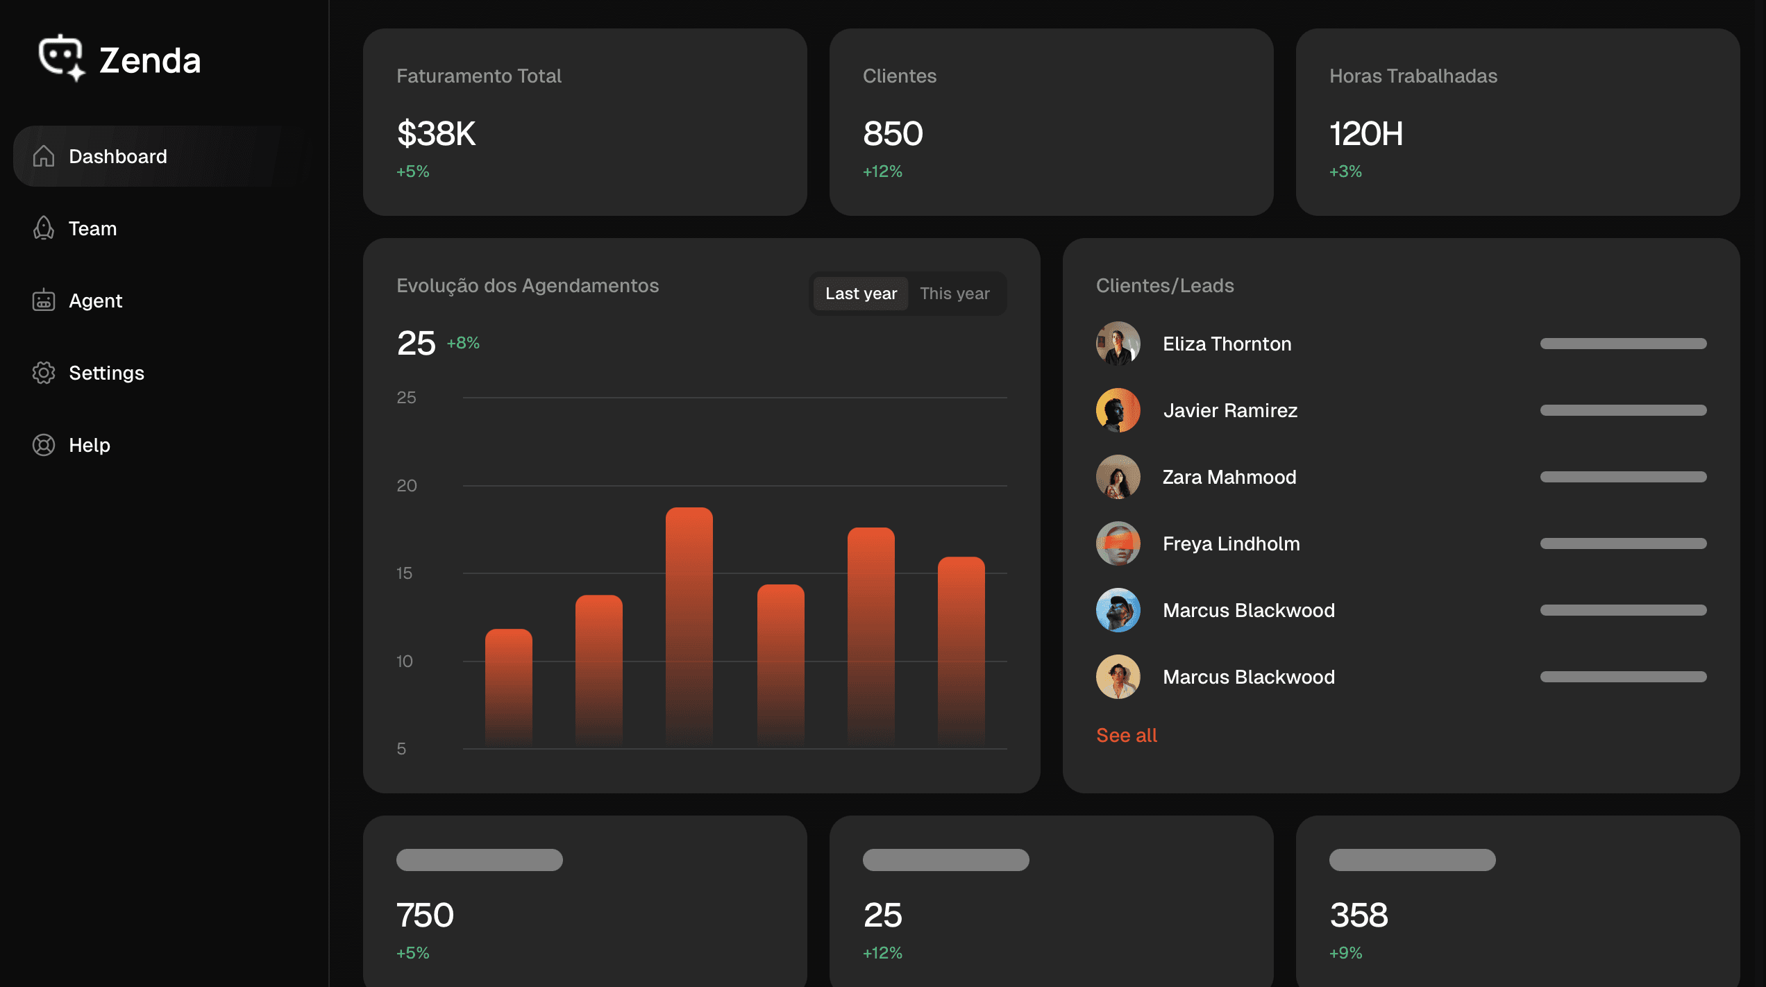1766x987 pixels.
Task: Click the progress bar beside Freya Lindholm
Action: 1623,543
